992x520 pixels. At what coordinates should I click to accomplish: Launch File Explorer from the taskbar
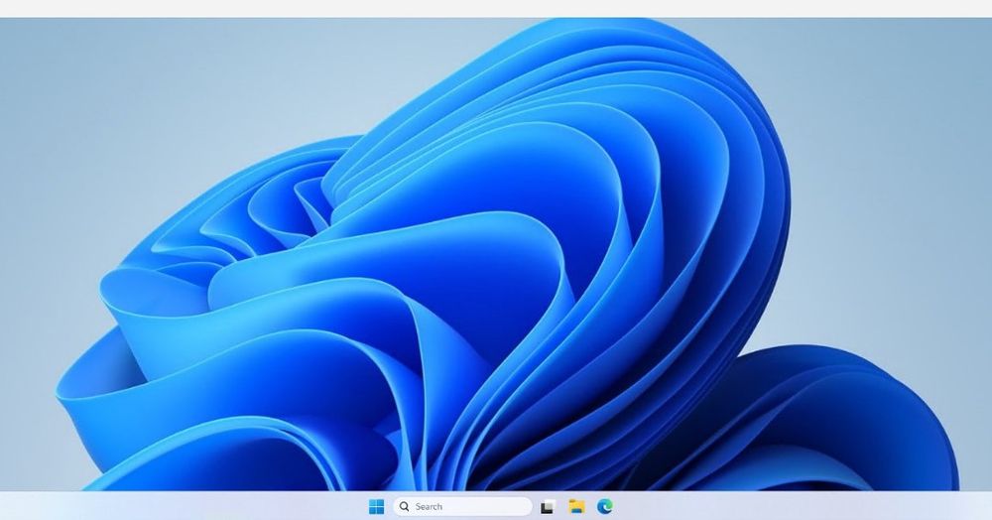[576, 506]
